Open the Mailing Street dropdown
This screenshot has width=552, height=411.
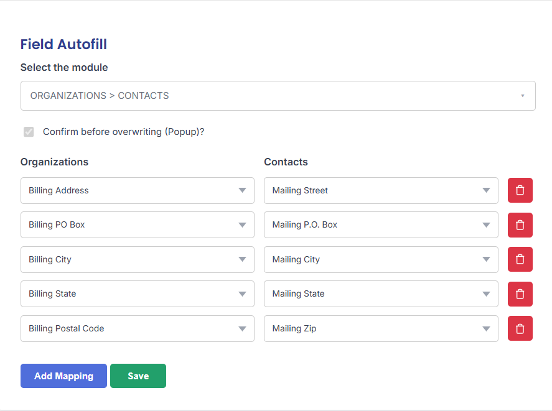[x=381, y=190]
